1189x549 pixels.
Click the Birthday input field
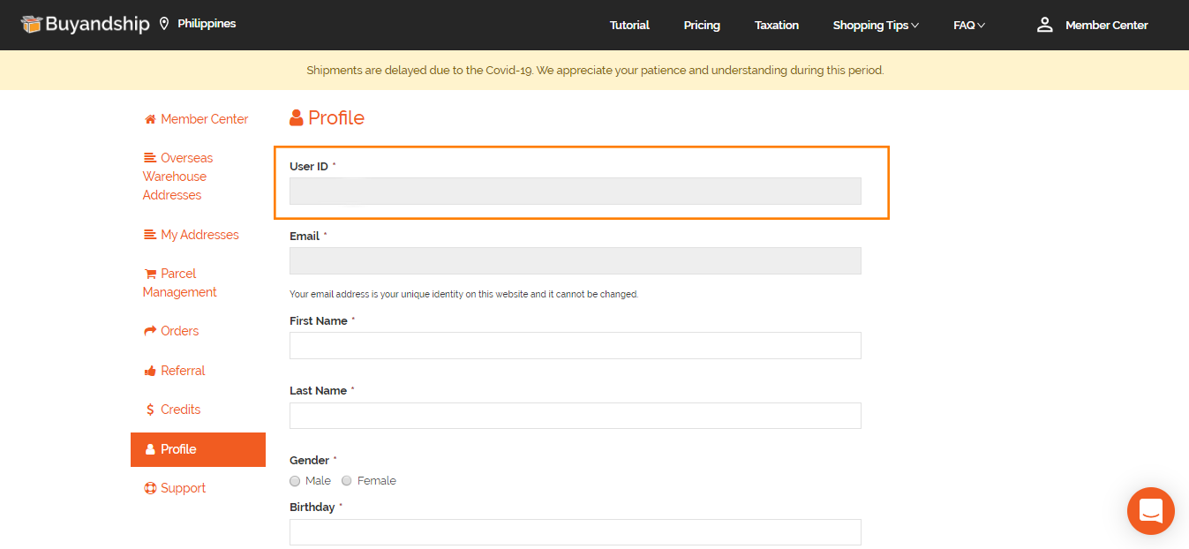point(576,532)
